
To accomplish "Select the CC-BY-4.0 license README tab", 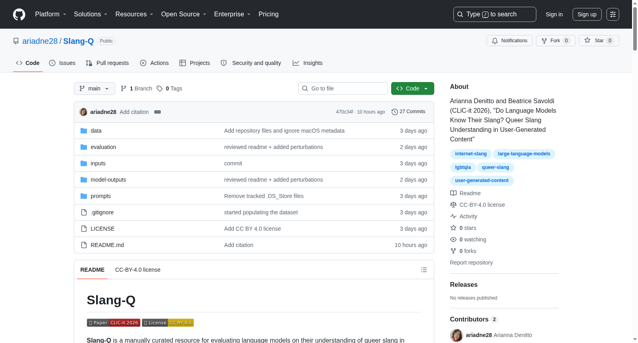I will (138, 270).
